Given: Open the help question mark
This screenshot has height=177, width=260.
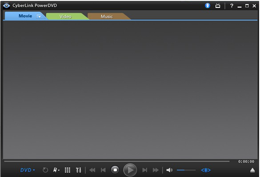Looking at the screenshot, I should click(x=232, y=6).
